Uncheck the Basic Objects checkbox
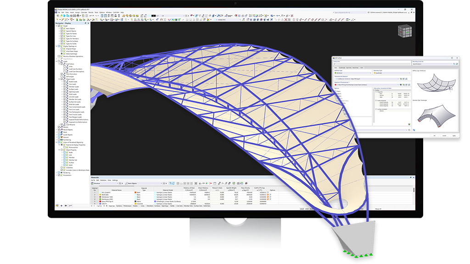This screenshot has width=470, height=264. coord(62,28)
